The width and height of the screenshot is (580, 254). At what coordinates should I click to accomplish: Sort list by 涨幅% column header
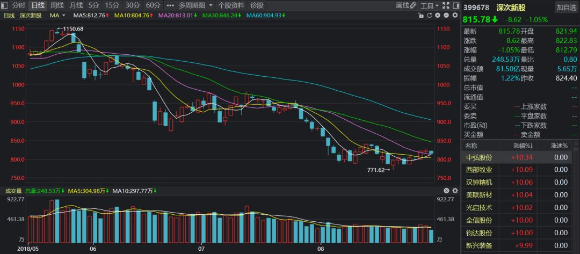pyautogui.click(x=521, y=146)
